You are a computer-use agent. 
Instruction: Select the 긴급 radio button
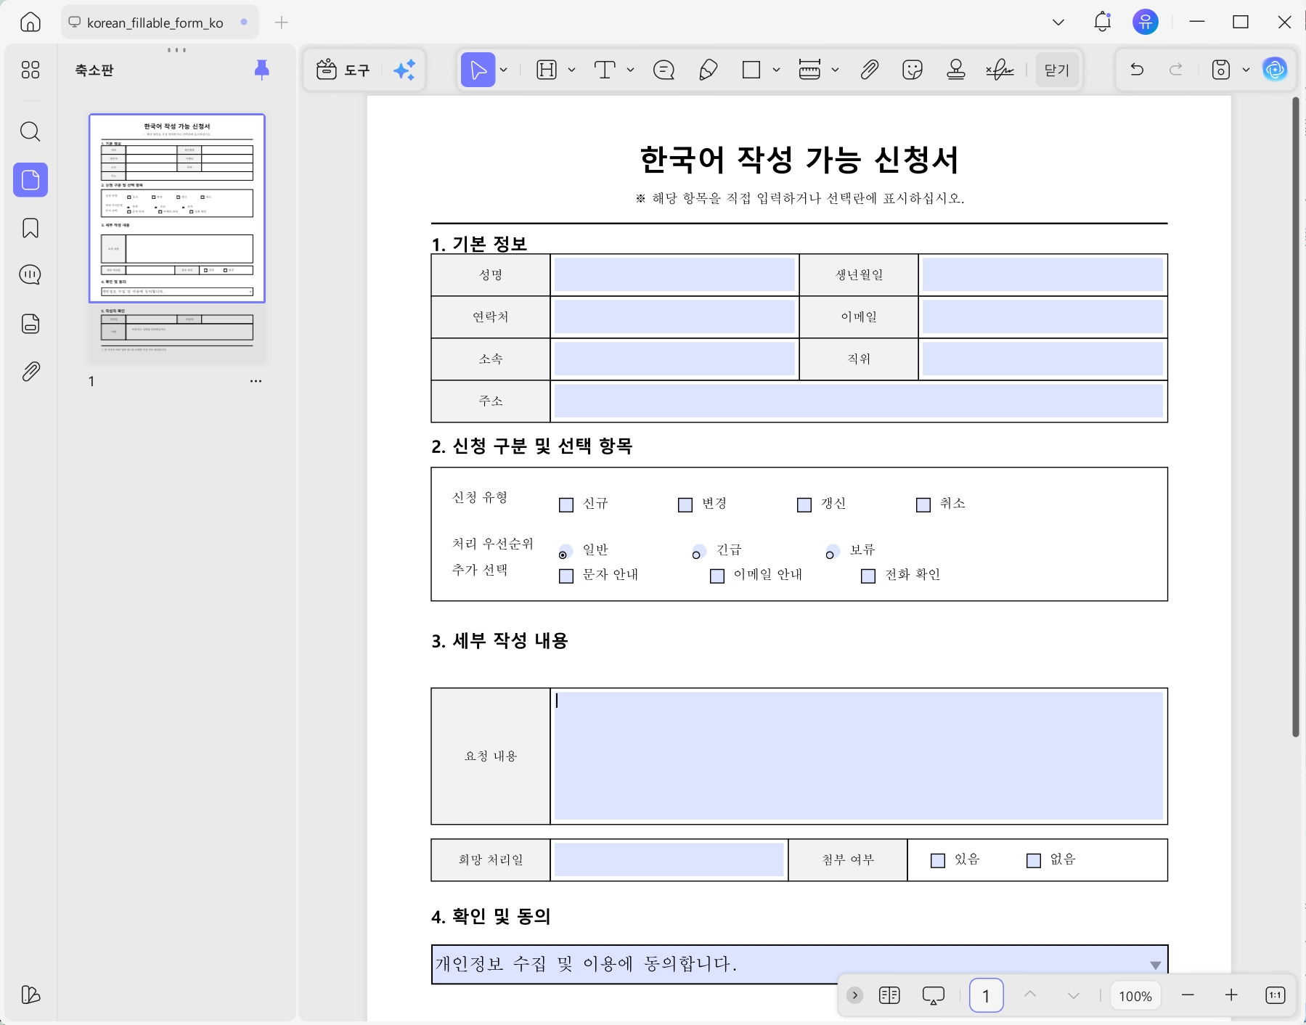[x=698, y=552]
